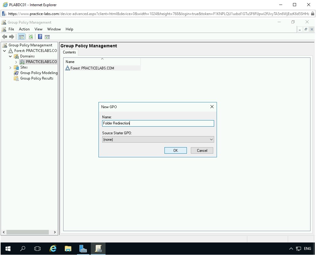
Task: Open Server Manager from taskbar
Action: 83,249
